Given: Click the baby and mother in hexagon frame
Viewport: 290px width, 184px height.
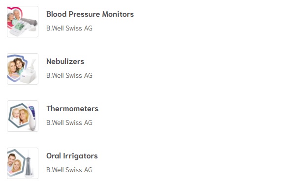Looking at the screenshot, I should coord(20,116).
